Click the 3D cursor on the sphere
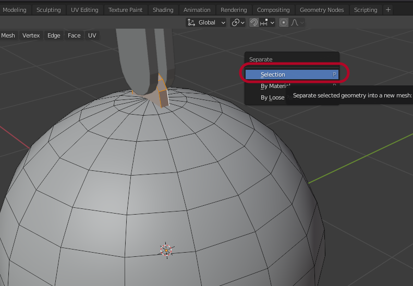Screen dimensions: 413x286 click(x=166, y=250)
